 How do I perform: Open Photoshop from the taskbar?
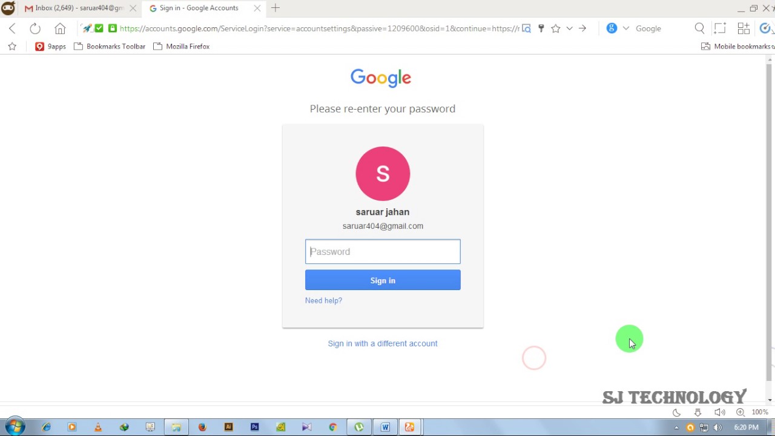click(254, 427)
